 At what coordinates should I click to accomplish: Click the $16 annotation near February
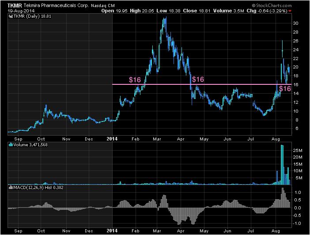tap(135, 80)
